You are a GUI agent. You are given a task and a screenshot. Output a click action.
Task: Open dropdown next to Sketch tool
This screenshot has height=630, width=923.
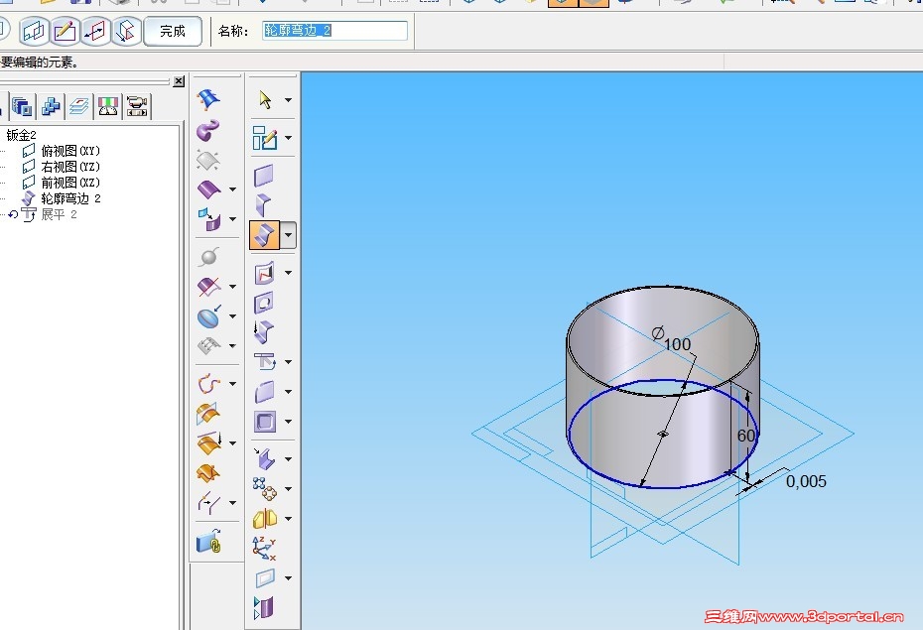288,138
